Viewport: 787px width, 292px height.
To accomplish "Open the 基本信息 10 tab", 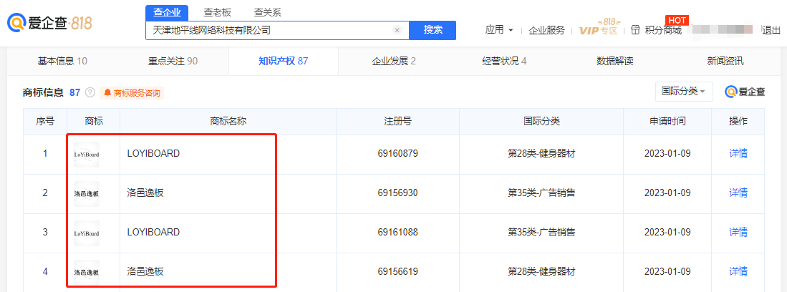I will tap(63, 62).
